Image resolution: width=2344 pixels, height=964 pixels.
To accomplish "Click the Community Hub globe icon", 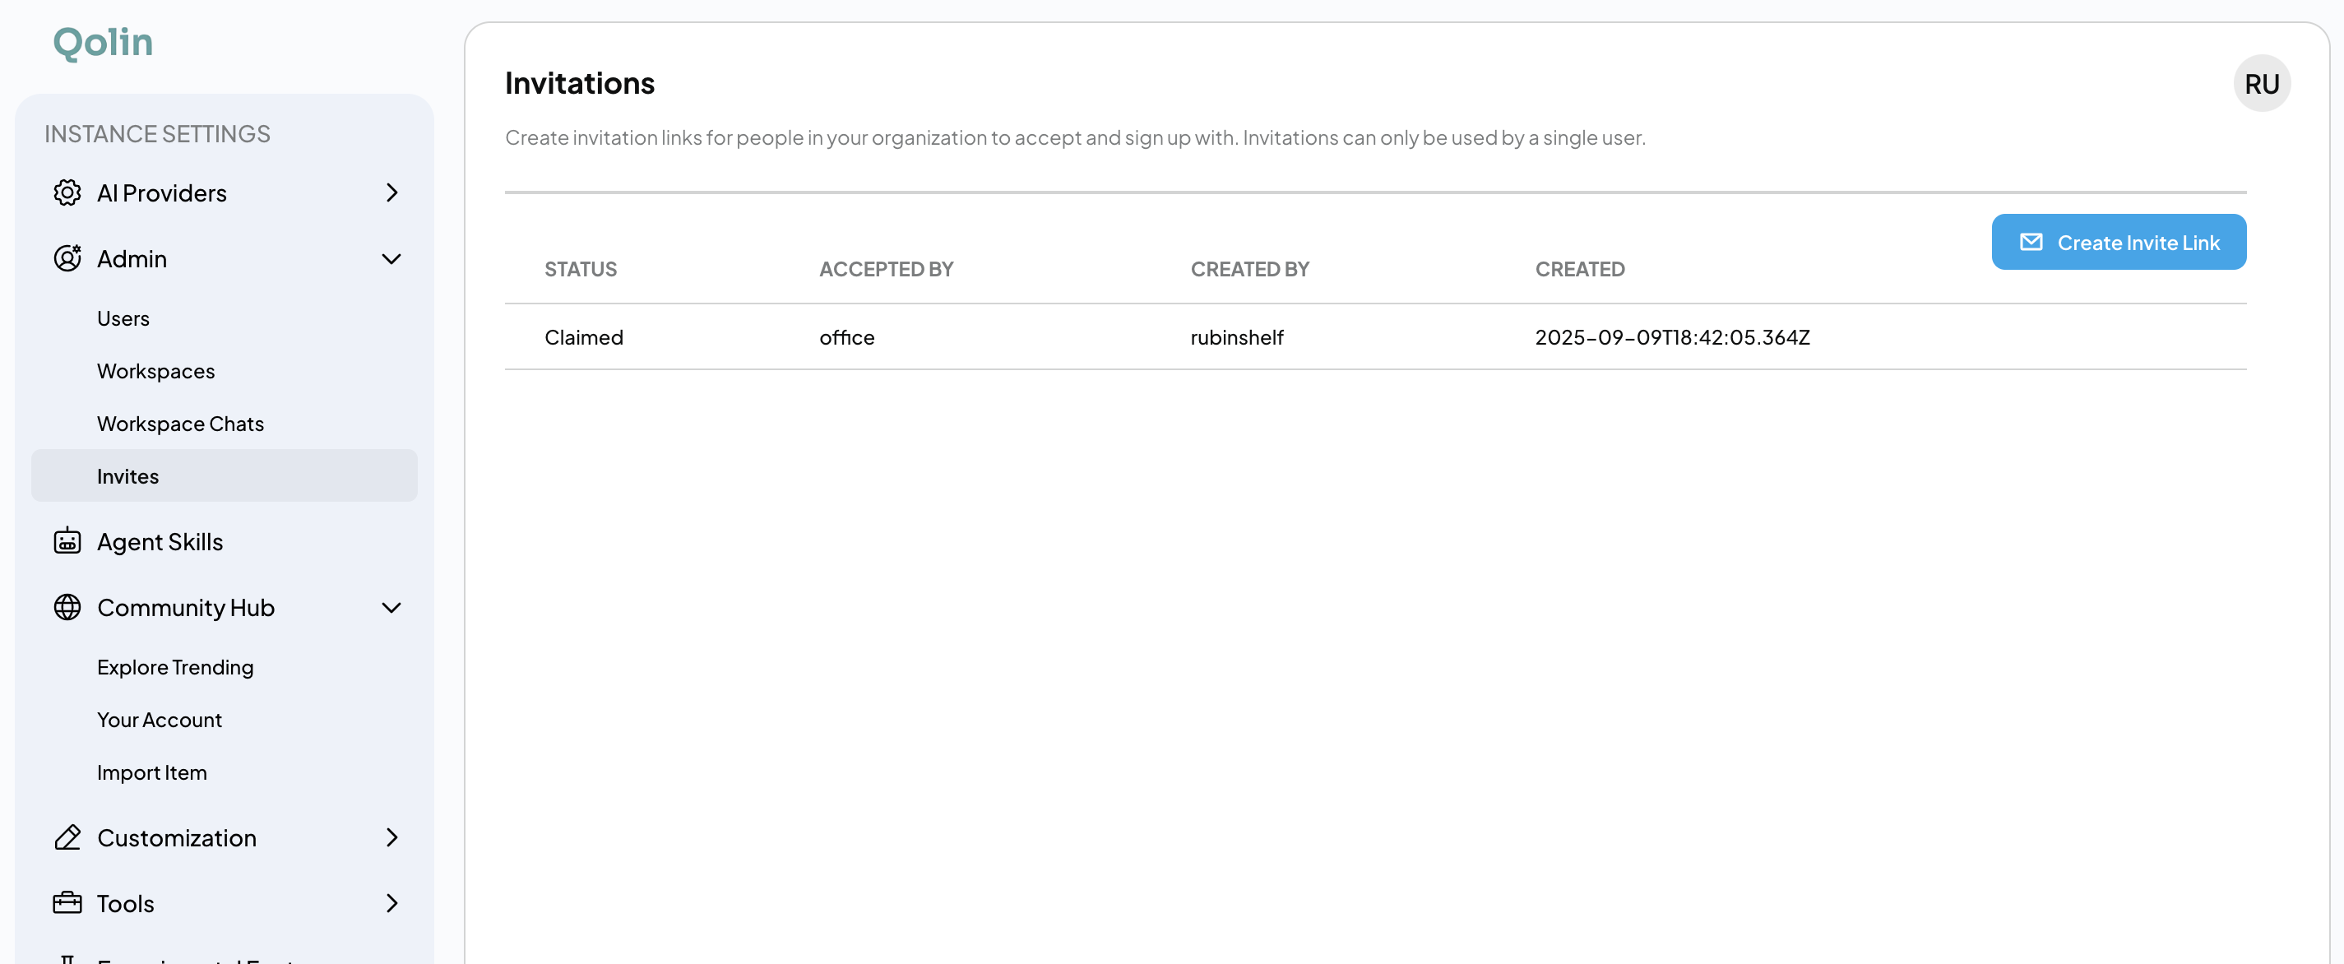I will click(67, 607).
